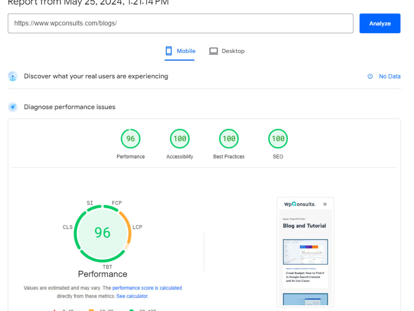The width and height of the screenshot is (414, 311).
Task: Select the Accessibility 100 score gauge
Action: [180, 138]
